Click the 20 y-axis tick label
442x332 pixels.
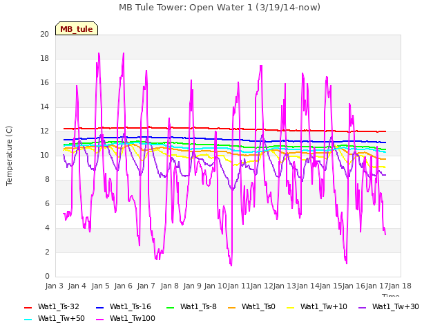click(44, 34)
